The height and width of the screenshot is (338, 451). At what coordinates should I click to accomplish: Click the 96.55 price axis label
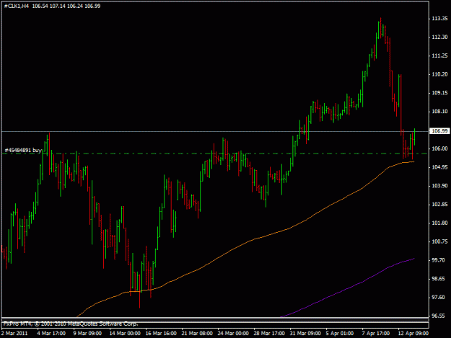tap(439, 316)
